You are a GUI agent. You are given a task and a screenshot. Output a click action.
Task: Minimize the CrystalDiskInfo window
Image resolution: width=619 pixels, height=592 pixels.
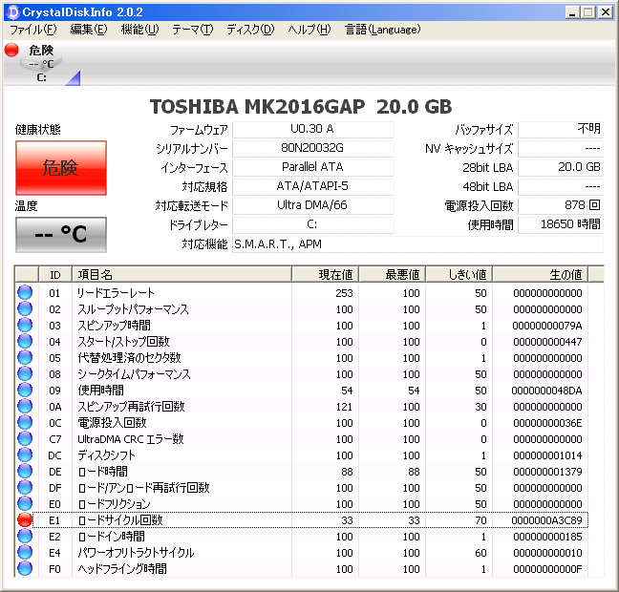[572, 12]
